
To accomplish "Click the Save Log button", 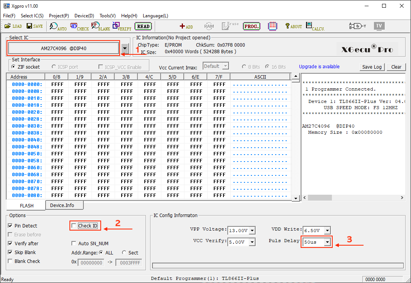I will (372, 67).
